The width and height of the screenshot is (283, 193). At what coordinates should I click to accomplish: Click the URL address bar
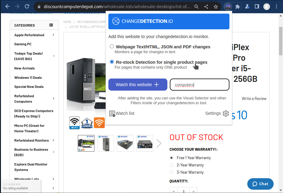click(x=117, y=7)
